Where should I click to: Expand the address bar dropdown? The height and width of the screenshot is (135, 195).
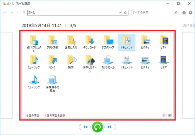click(x=120, y=12)
